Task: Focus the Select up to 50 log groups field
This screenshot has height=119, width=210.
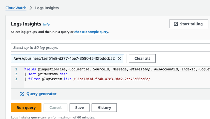Action: click(110, 48)
